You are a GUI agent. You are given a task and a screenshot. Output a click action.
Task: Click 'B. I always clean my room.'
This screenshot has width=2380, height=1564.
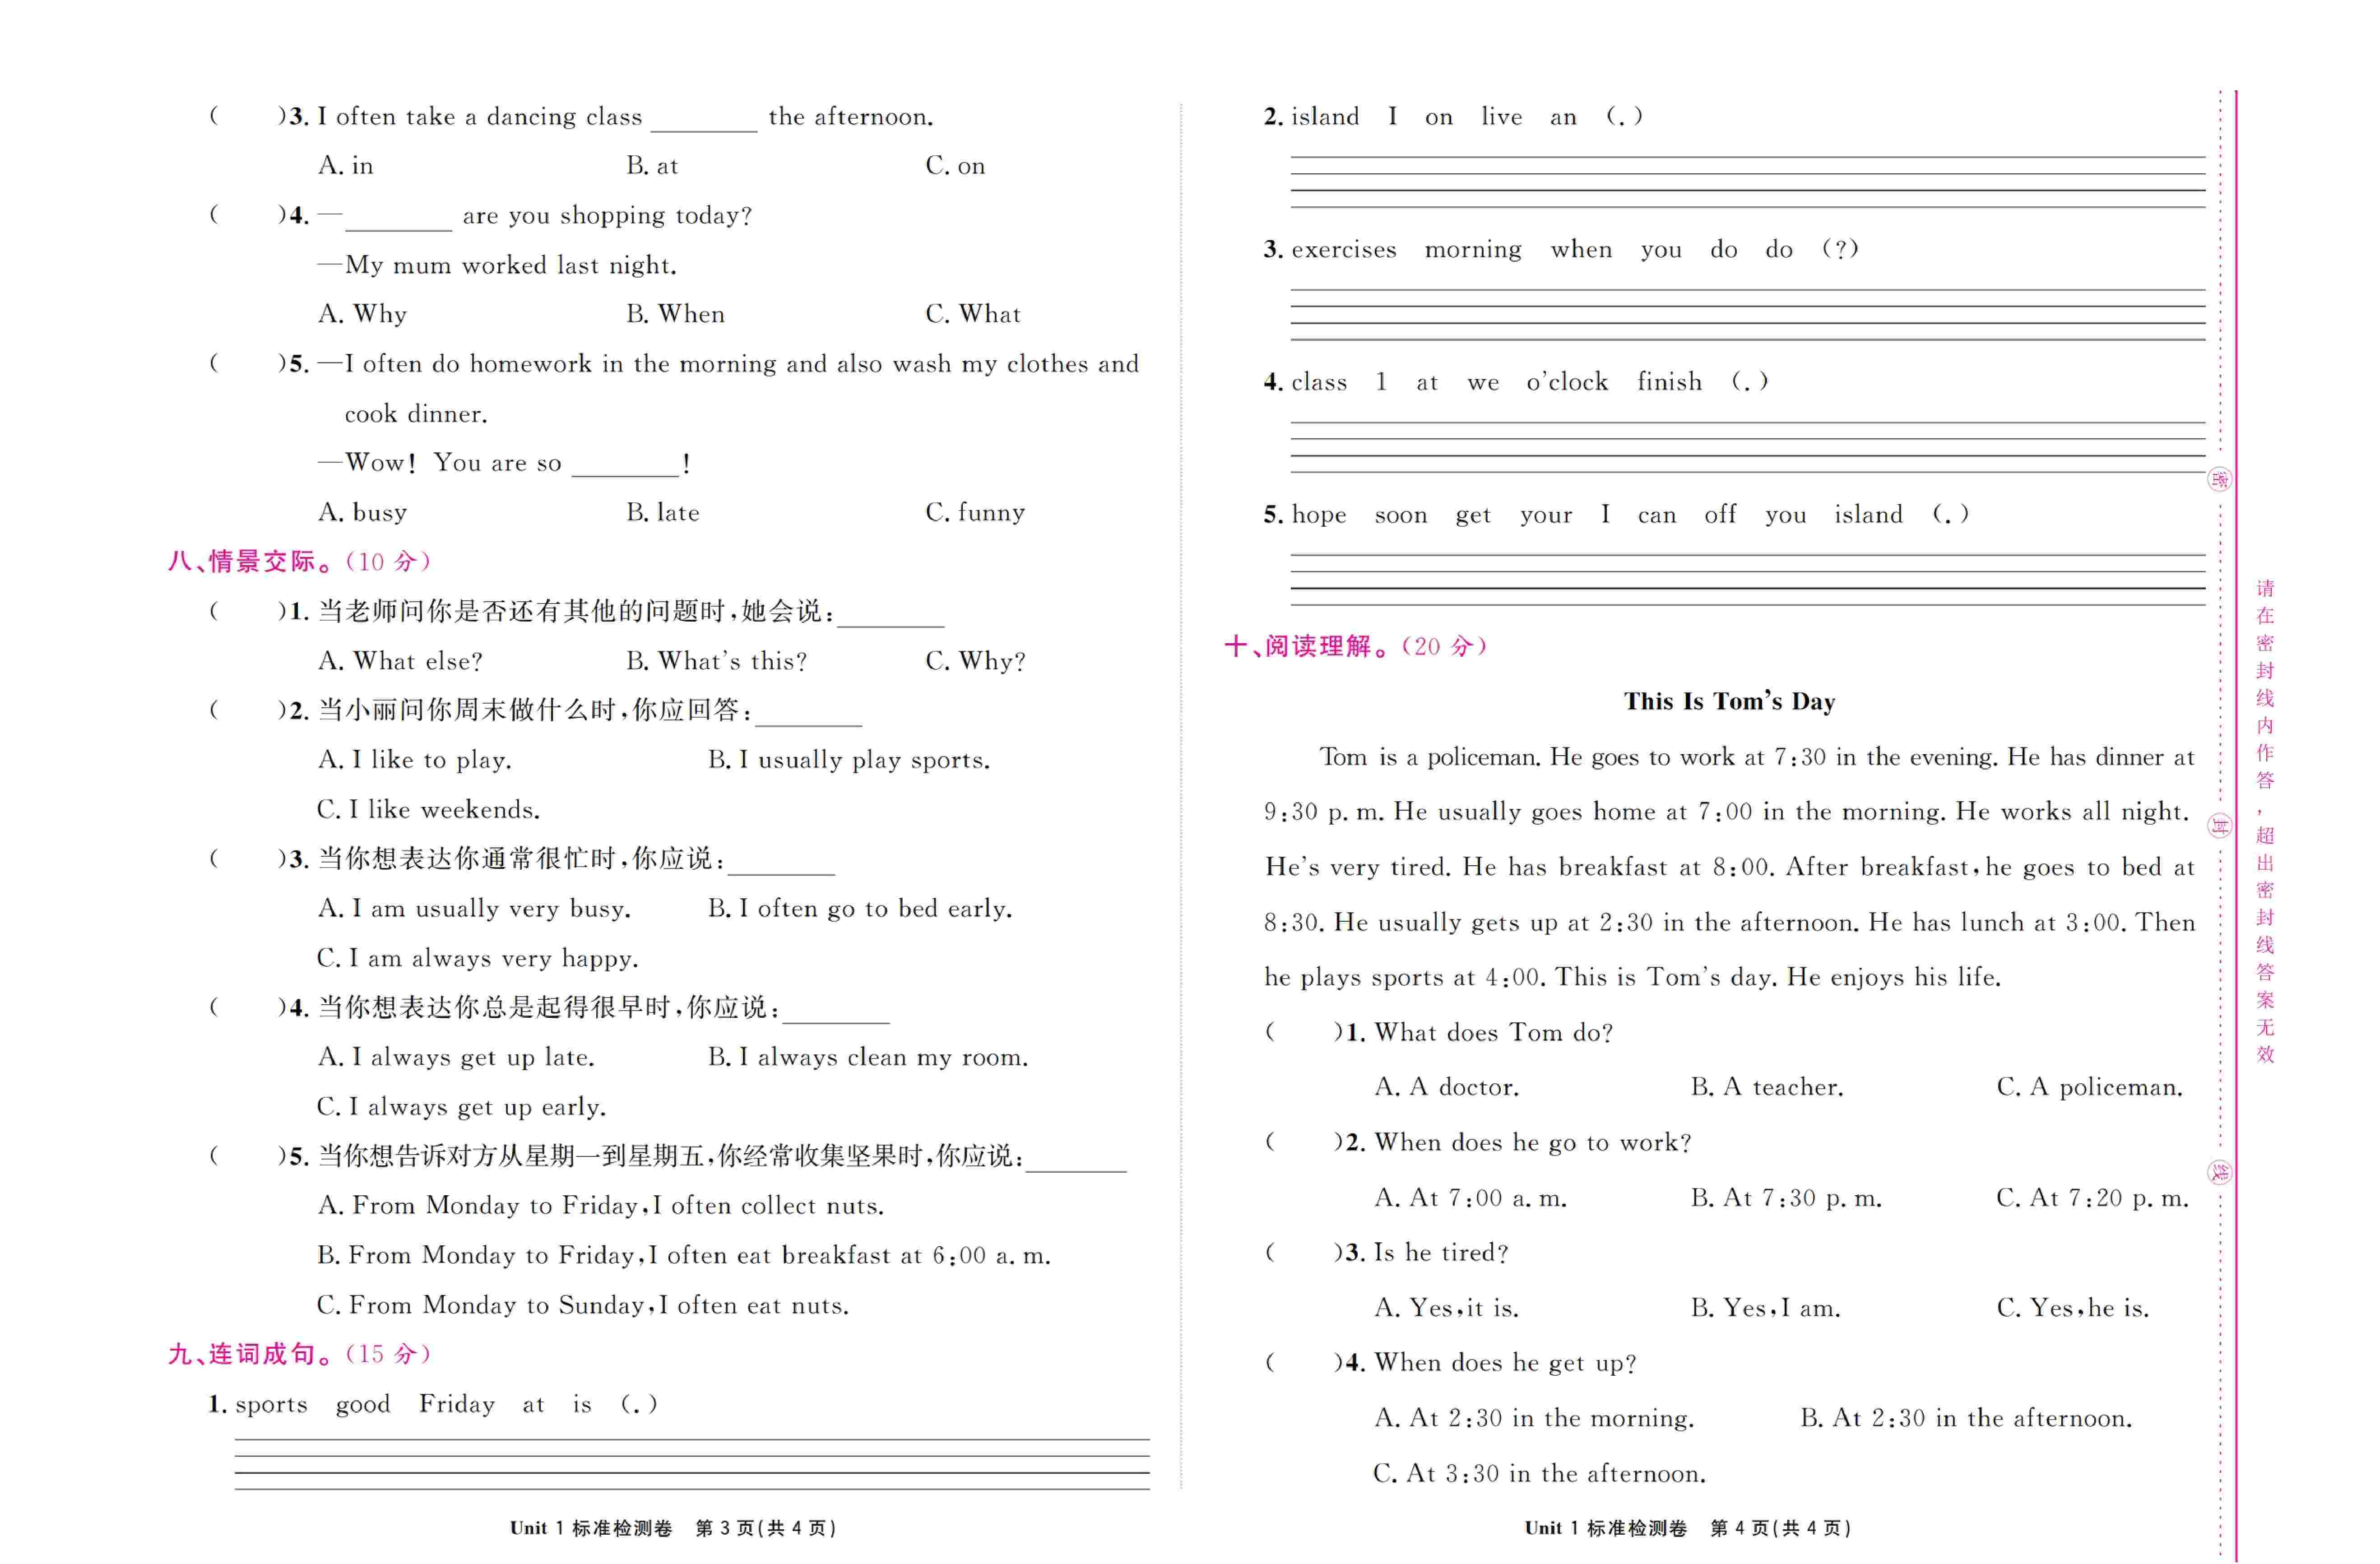pyautogui.click(x=868, y=1058)
